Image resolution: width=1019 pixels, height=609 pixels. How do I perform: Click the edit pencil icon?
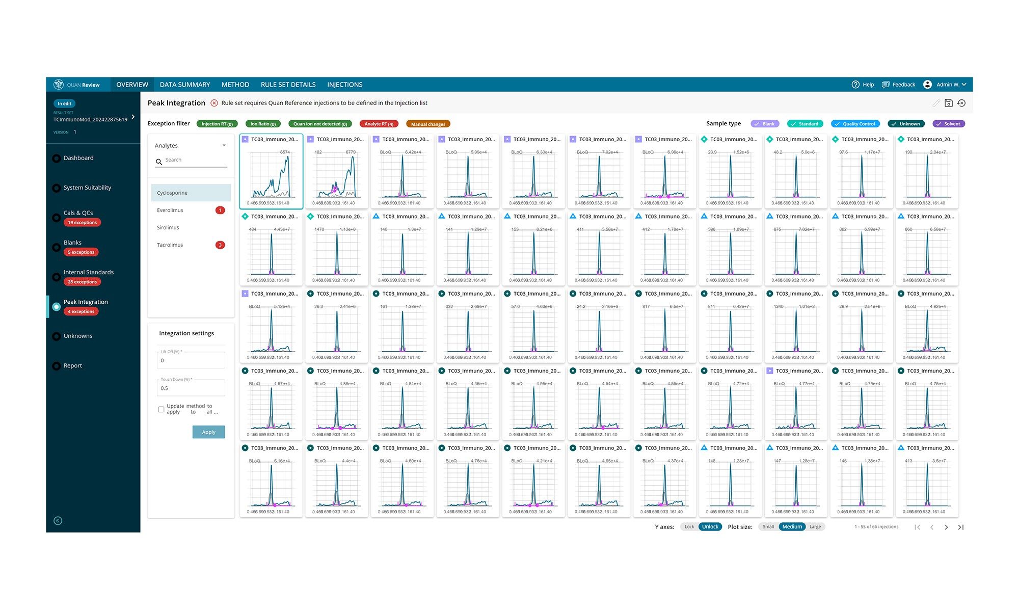tap(936, 103)
